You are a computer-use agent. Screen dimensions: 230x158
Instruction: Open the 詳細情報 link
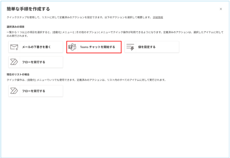pyautogui.click(x=158, y=17)
